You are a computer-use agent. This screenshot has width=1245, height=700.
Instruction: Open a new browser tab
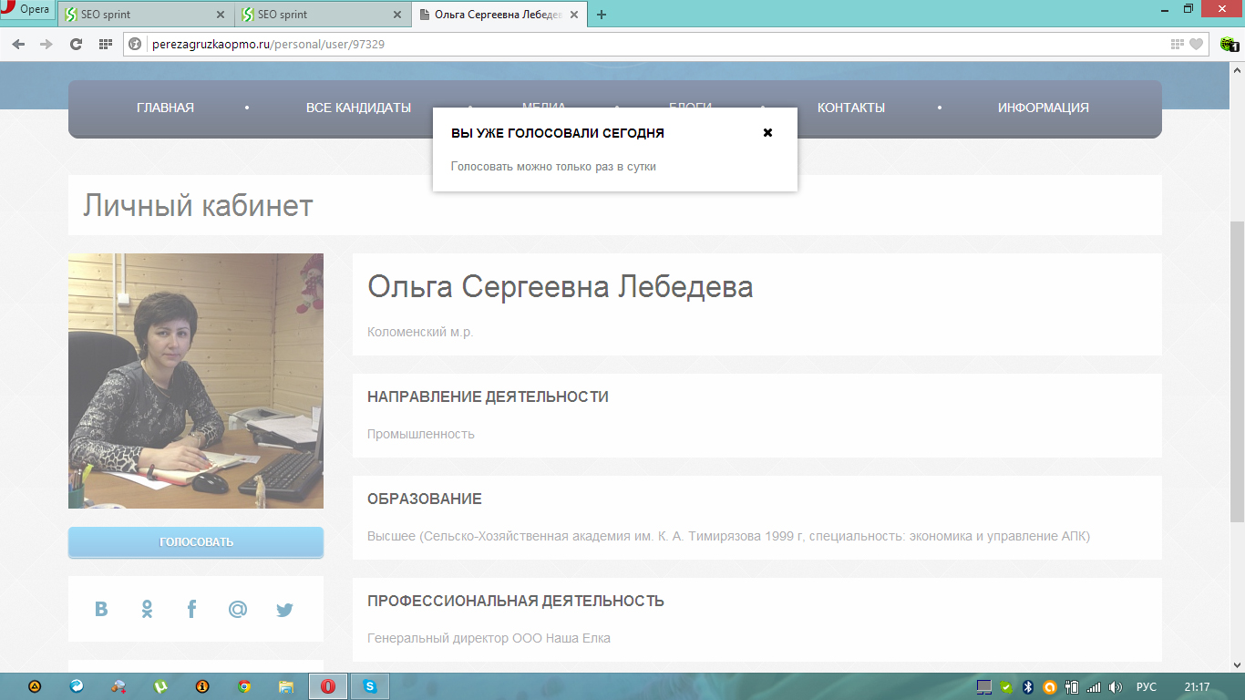pos(602,15)
